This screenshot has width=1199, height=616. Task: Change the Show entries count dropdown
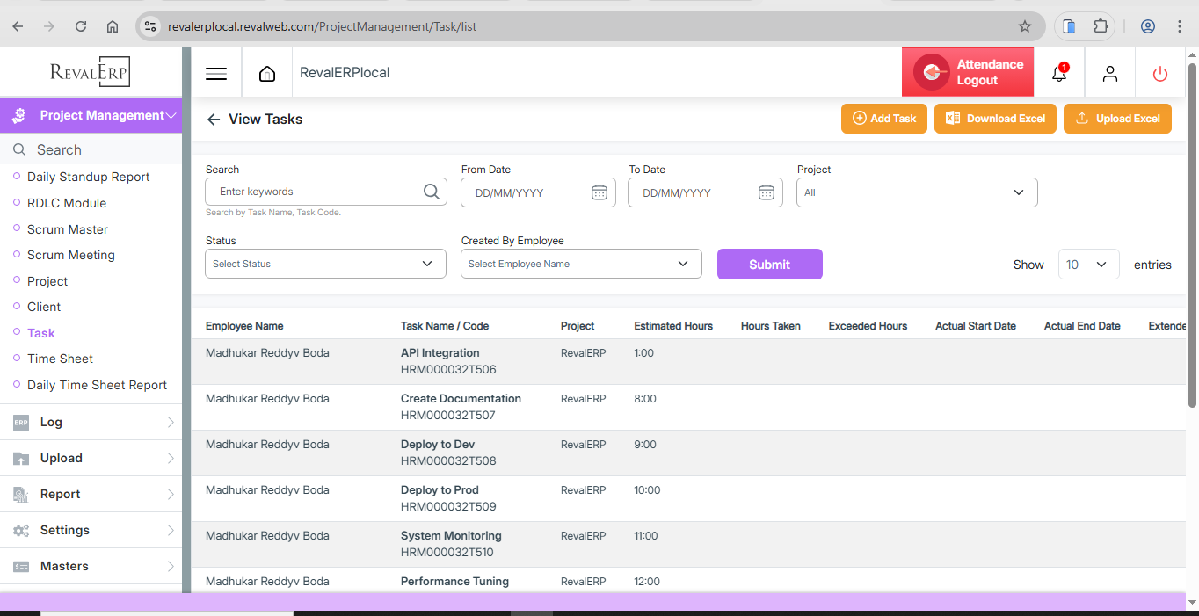pos(1088,265)
